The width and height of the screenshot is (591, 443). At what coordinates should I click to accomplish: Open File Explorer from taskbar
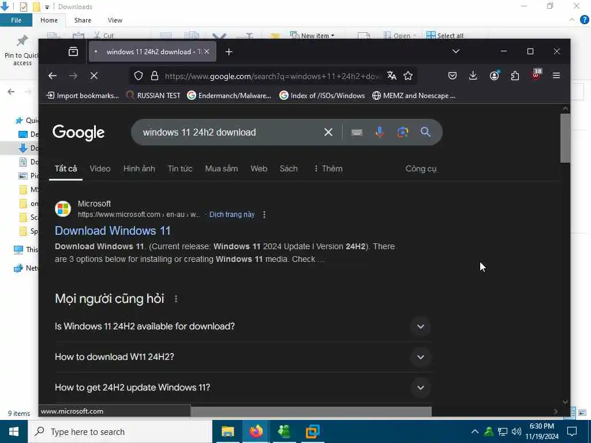(x=227, y=431)
